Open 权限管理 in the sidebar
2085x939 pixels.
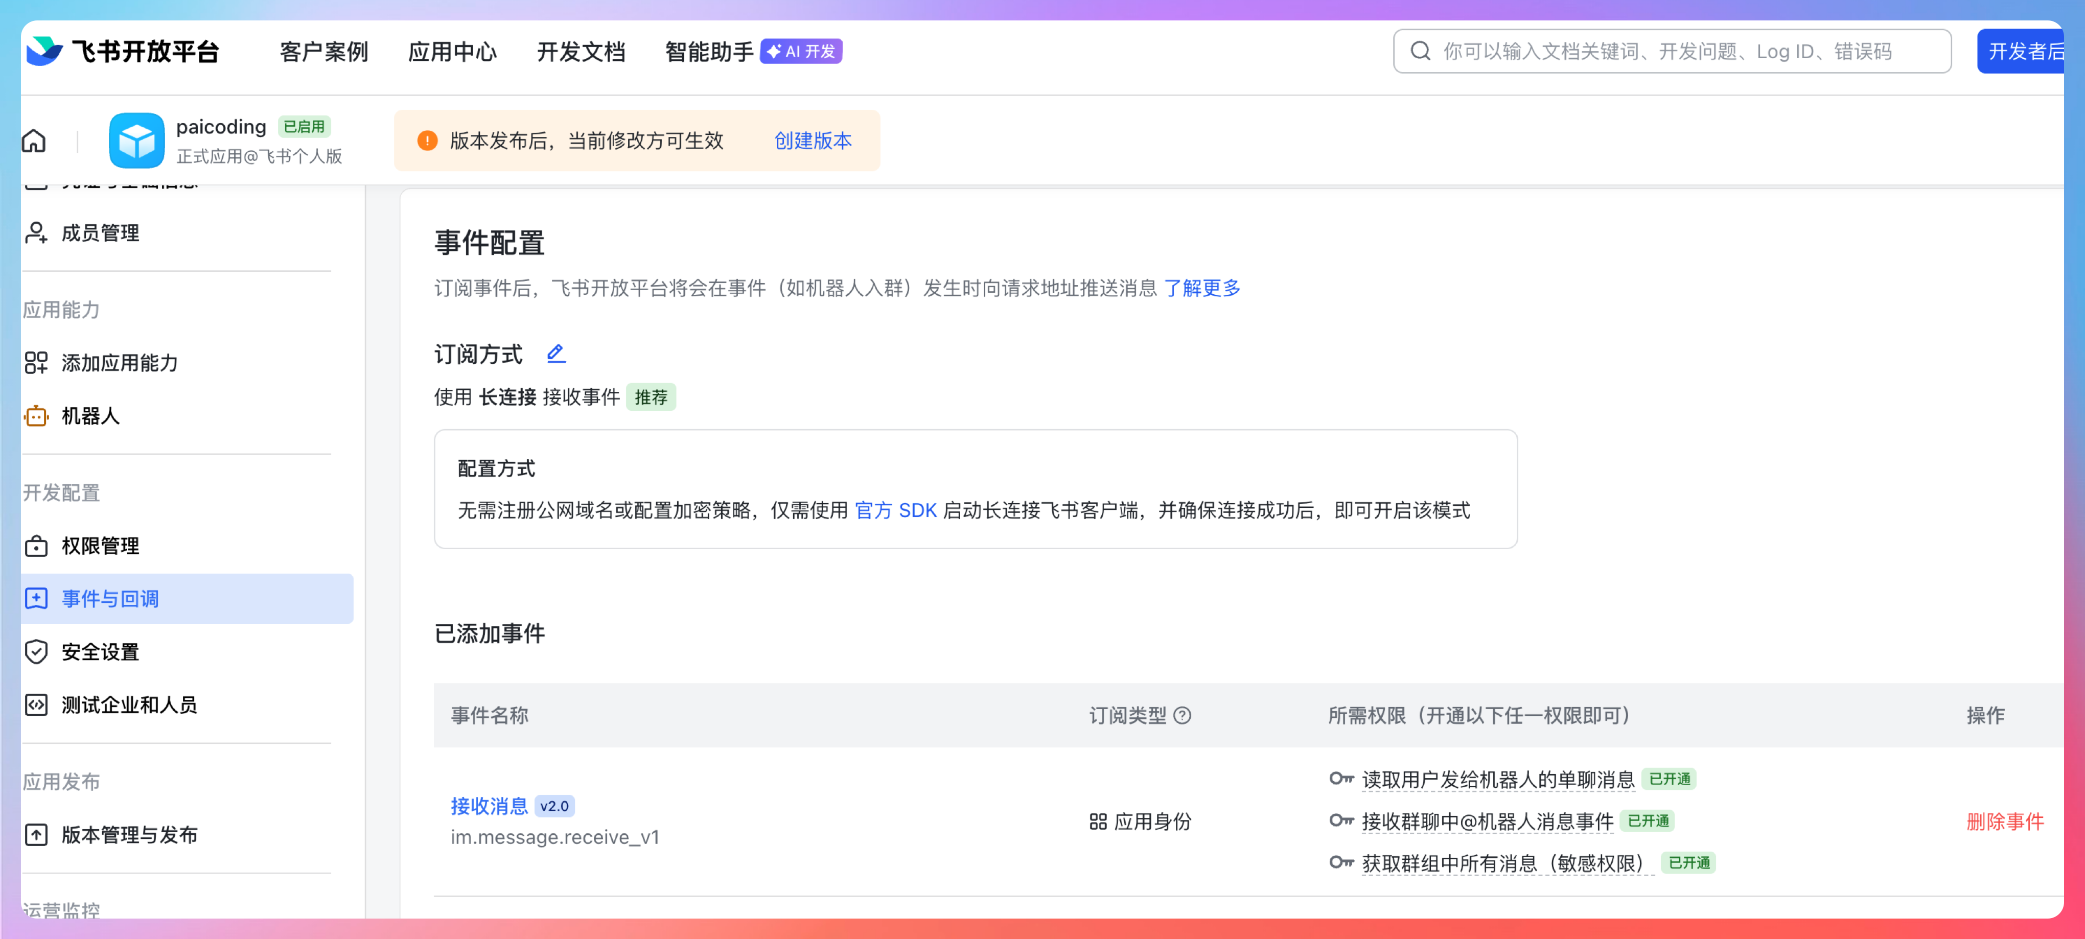(100, 546)
